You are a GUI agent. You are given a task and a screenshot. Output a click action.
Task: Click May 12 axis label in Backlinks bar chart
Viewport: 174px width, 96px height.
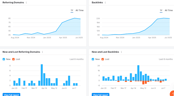click(143, 88)
